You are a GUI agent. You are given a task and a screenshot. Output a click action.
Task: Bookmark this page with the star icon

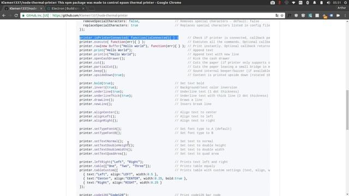282,15
